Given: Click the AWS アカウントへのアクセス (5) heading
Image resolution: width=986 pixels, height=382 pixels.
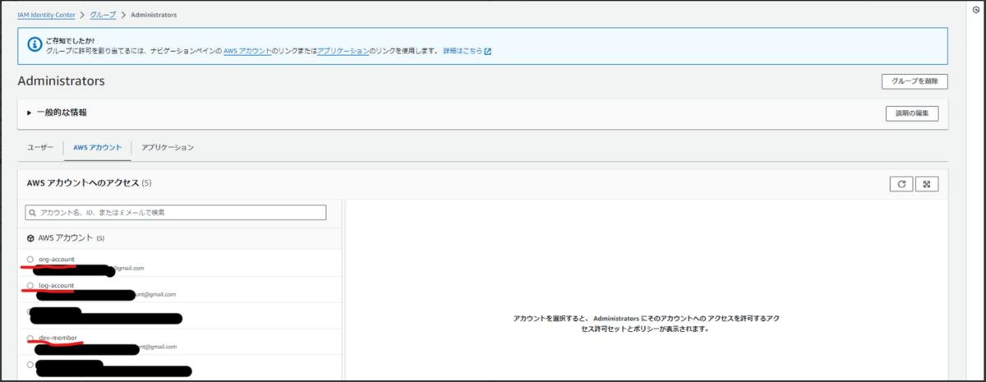Looking at the screenshot, I should click(x=90, y=182).
